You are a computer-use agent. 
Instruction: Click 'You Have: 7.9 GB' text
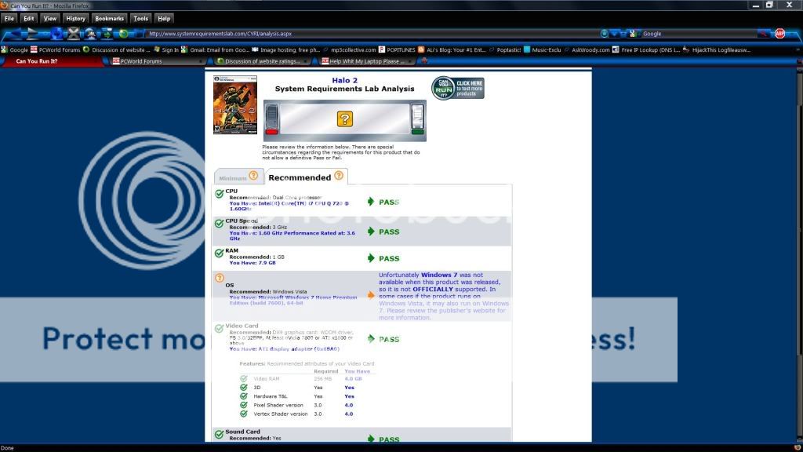point(253,263)
